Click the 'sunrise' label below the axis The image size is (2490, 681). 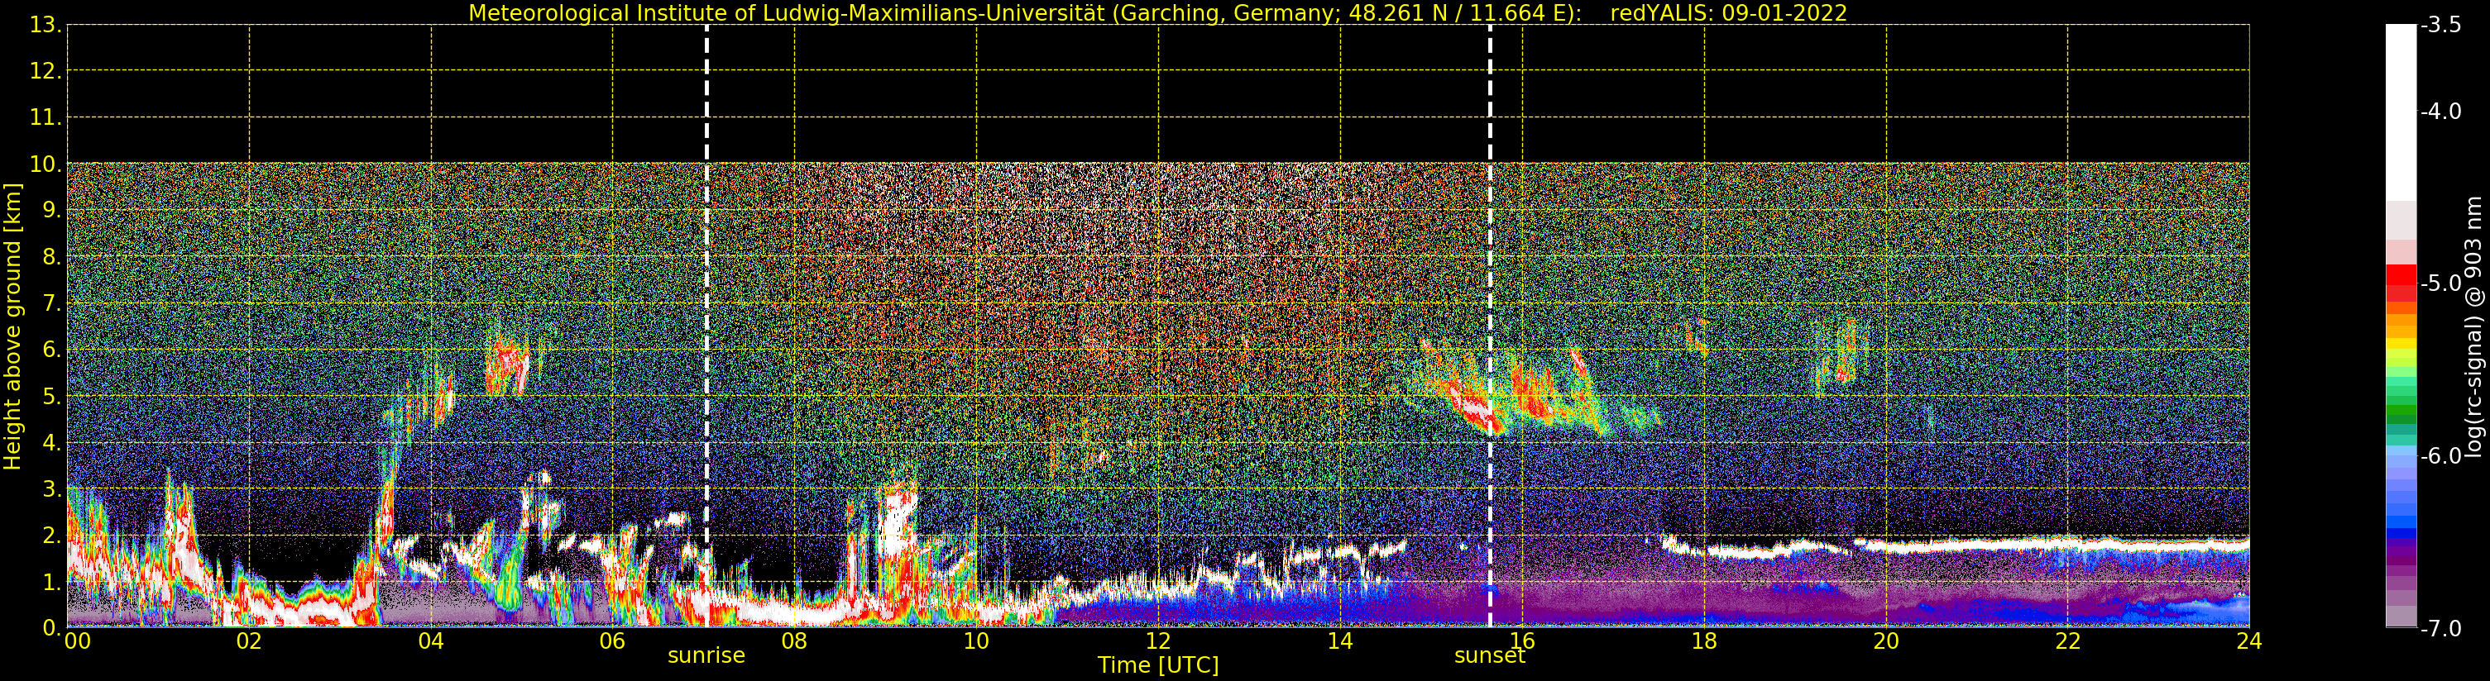coord(706,656)
